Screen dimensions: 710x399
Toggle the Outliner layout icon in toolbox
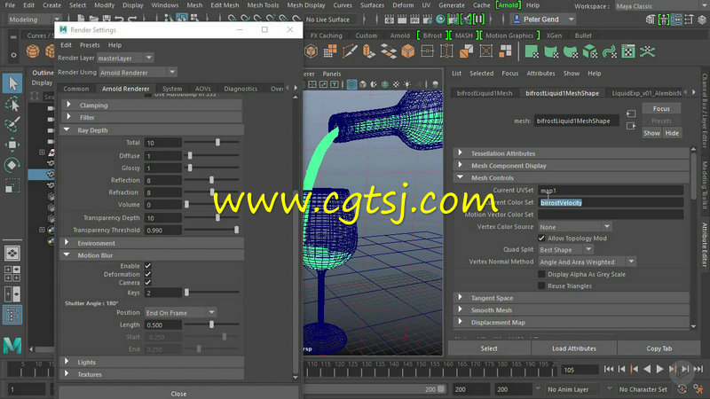[12, 315]
